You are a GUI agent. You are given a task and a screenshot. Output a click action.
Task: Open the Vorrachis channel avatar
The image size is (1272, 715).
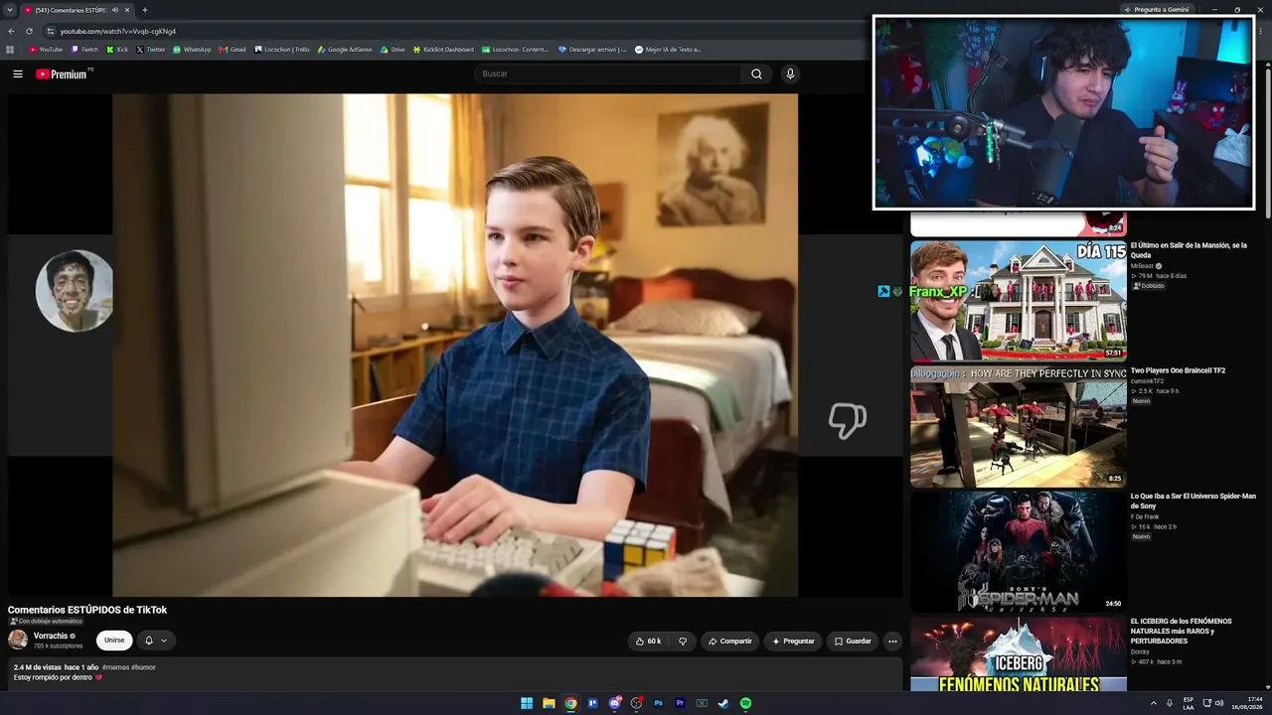point(18,640)
